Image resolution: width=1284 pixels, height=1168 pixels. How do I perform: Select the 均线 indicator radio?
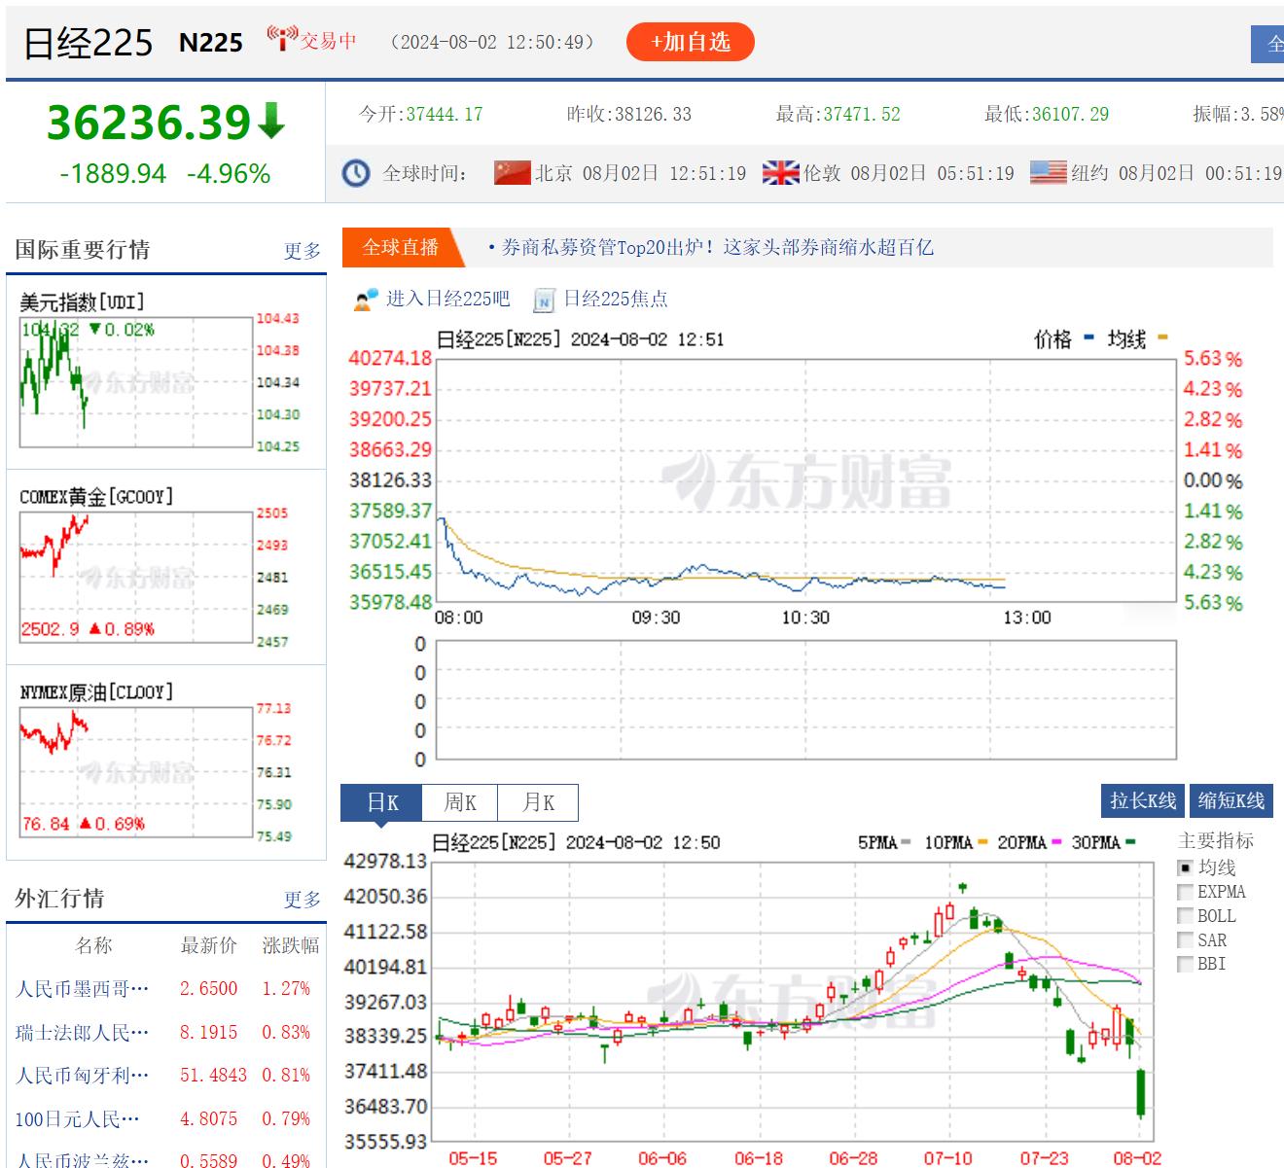[x=1185, y=867]
